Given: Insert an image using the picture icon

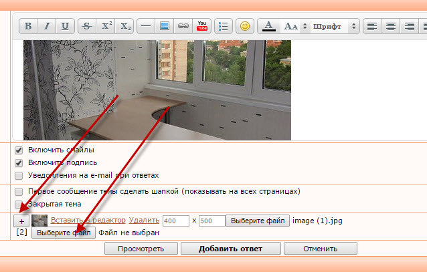Looking at the screenshot, I should tap(164, 27).
